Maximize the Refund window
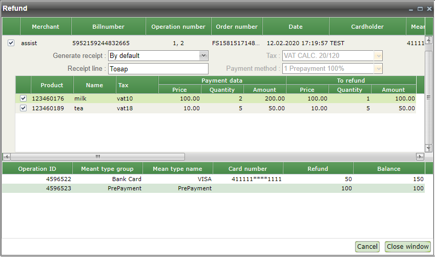 (420, 9)
